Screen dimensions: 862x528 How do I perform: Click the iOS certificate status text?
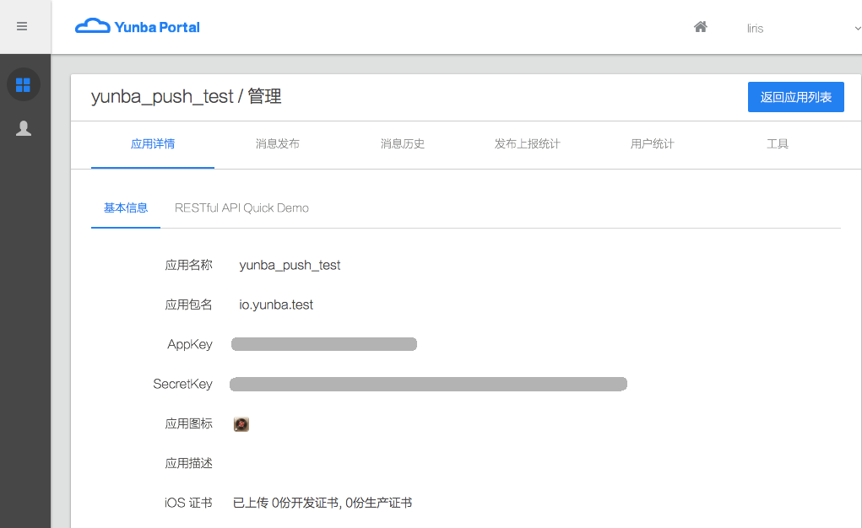coord(323,503)
